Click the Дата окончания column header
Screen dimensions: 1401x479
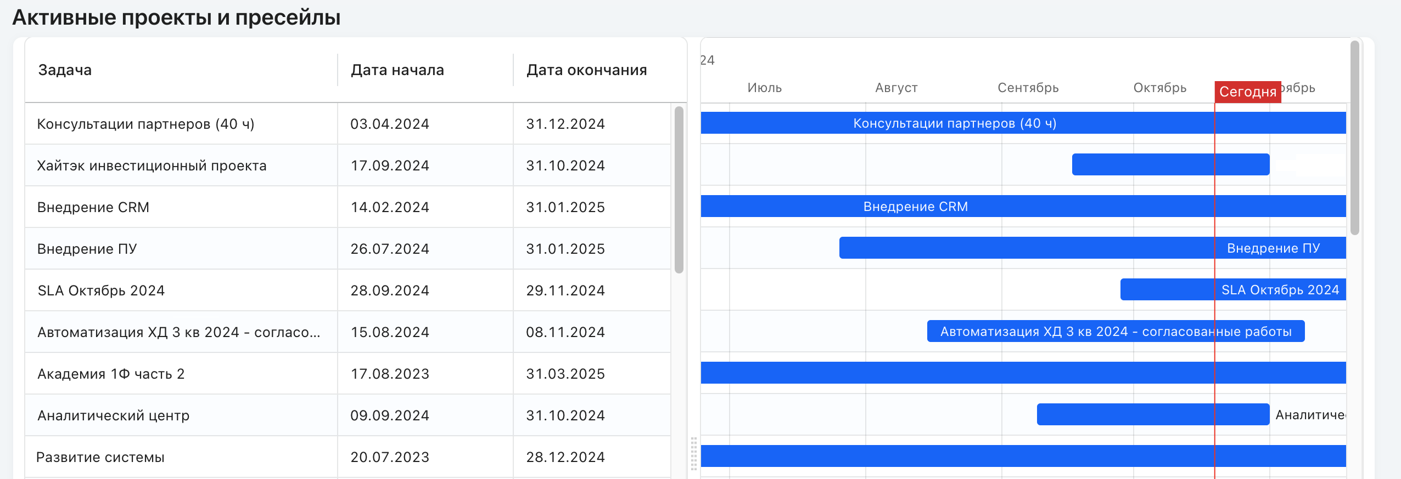(586, 70)
